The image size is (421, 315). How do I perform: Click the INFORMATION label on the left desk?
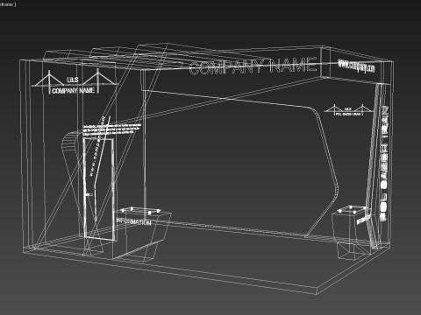coord(134,221)
